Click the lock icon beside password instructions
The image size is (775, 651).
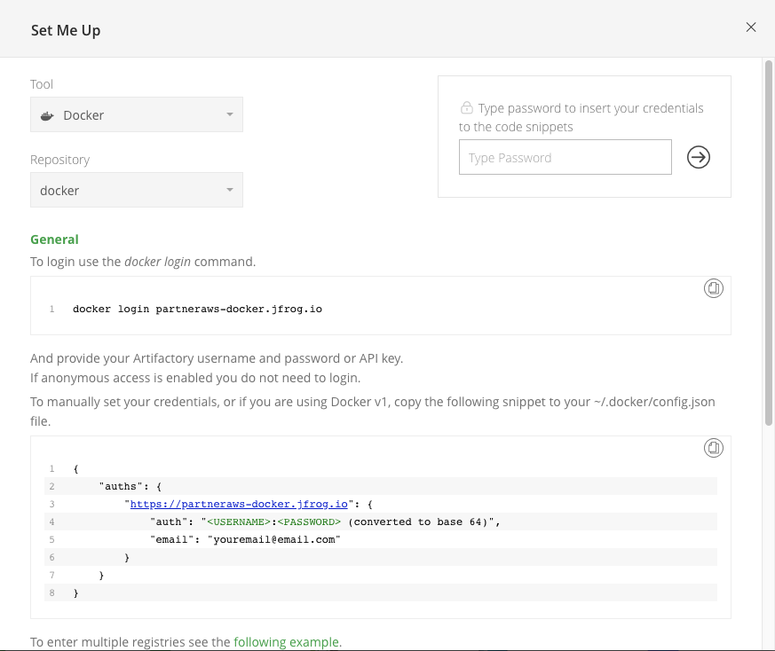point(467,107)
